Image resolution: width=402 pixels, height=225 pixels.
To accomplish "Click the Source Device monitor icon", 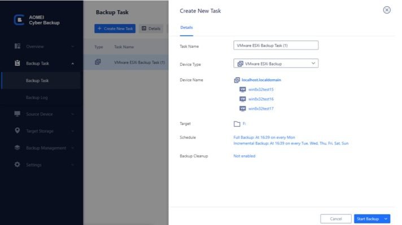I will (x=17, y=114).
